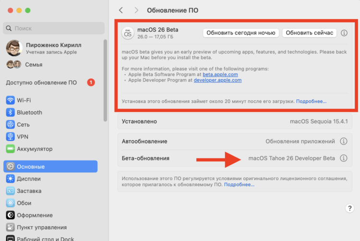Show info for macOS 26 Beta update
Screen dimensions: 360x241
[344, 33]
